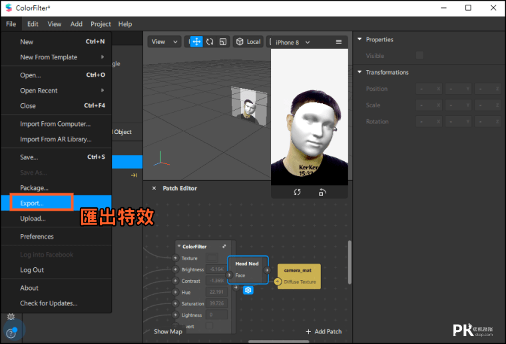Click the camera_mat Diffuse Texture port
The image size is (506, 344).
click(277, 281)
